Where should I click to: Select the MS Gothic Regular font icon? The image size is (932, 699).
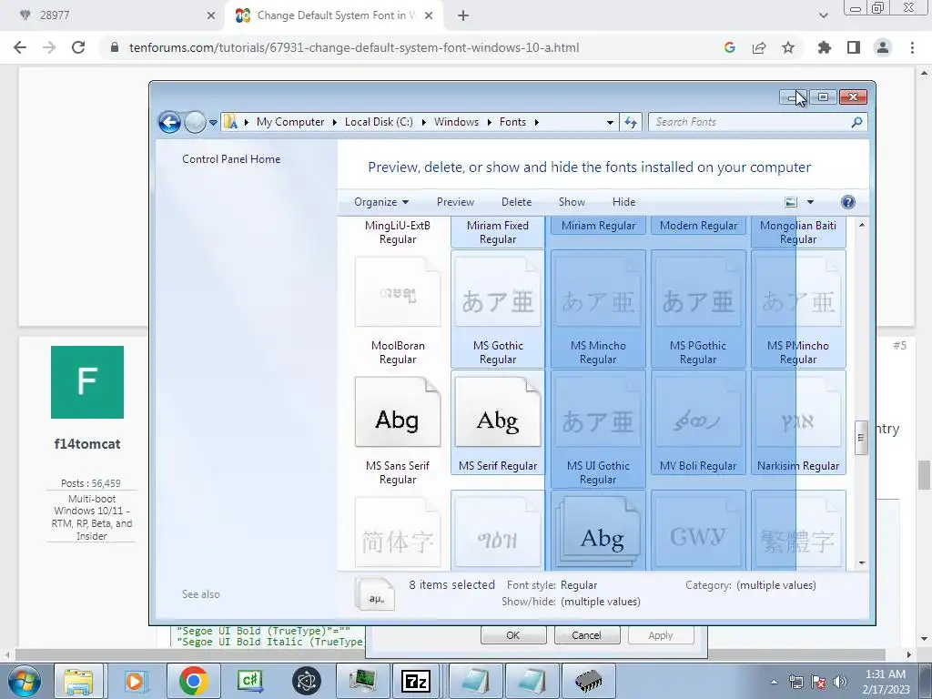[x=498, y=292]
